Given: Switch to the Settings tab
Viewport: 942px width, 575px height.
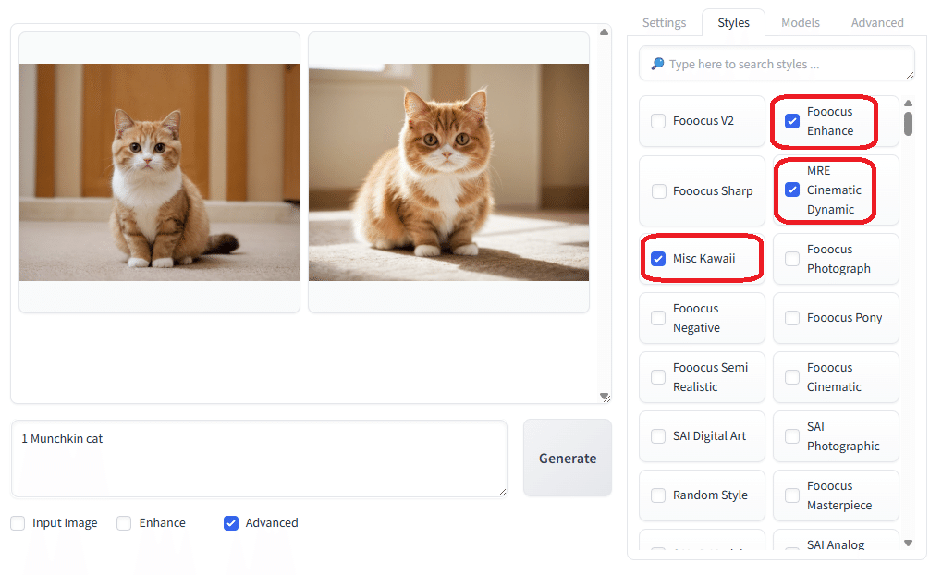Looking at the screenshot, I should [x=664, y=23].
